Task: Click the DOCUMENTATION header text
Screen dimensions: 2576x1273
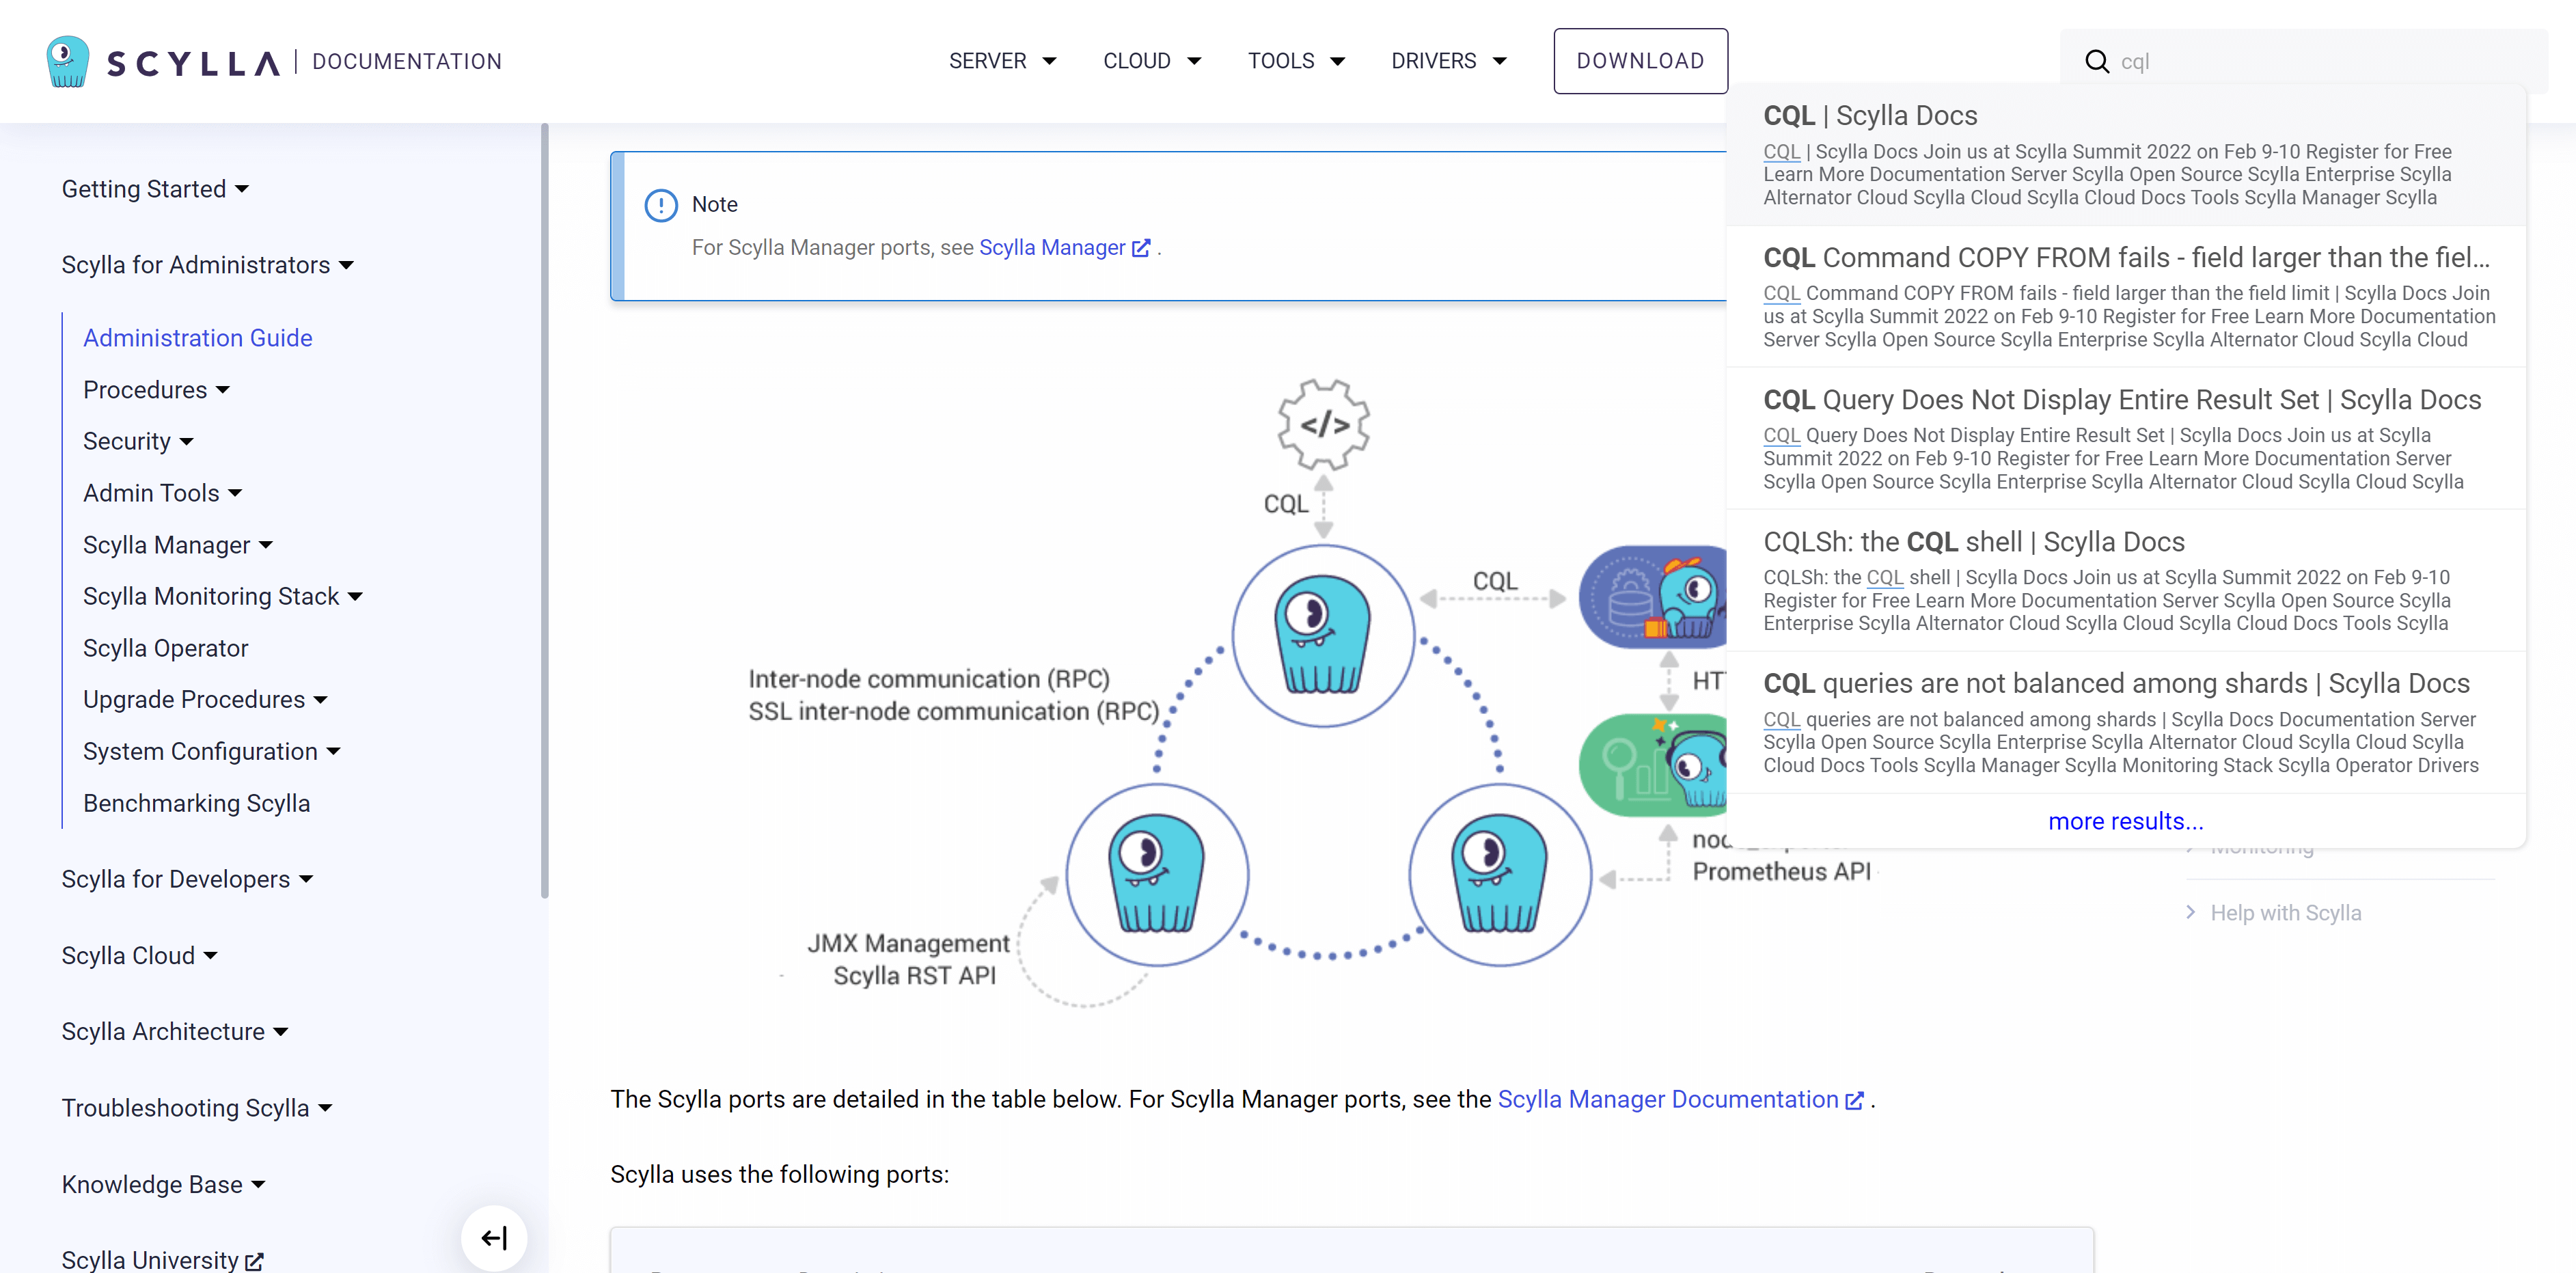Action: 407,61
